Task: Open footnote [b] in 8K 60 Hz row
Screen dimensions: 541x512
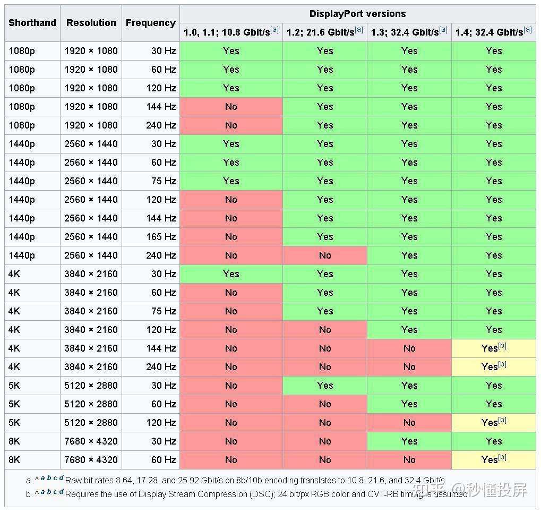Action: click(x=502, y=457)
